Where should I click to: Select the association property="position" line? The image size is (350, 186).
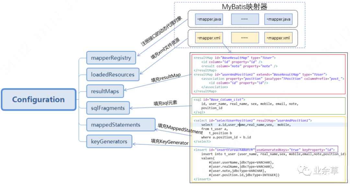click(x=273, y=79)
